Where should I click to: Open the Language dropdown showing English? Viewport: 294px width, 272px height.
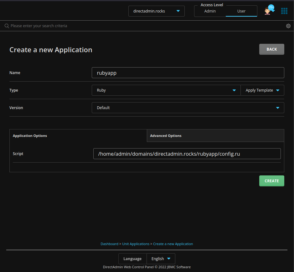[x=161, y=259]
